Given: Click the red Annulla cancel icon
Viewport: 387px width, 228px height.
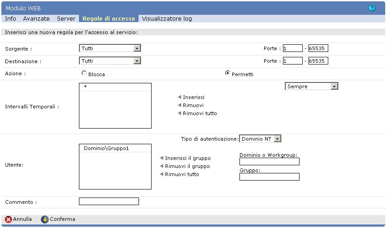Looking at the screenshot, I should (x=9, y=219).
